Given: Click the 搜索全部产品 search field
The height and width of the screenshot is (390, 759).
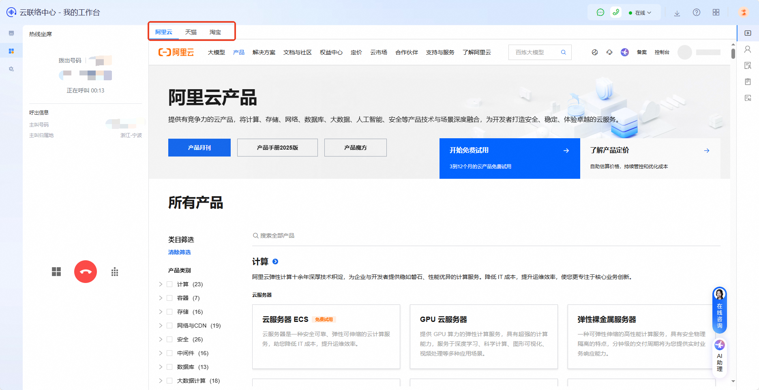Looking at the screenshot, I should [x=486, y=236].
